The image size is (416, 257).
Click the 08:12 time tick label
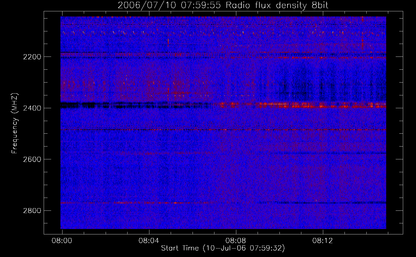[323, 241]
